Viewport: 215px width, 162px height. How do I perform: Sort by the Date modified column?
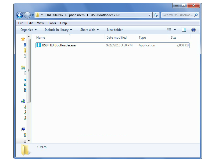[121, 37]
